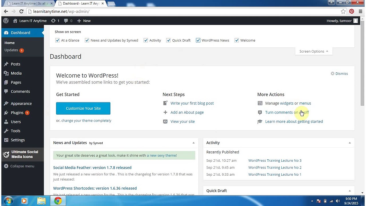
Task: Open the updates icon in admin bar
Action: pyautogui.click(x=53, y=21)
